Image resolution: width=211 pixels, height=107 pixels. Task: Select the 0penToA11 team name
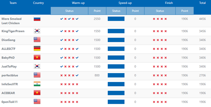tap(10, 102)
